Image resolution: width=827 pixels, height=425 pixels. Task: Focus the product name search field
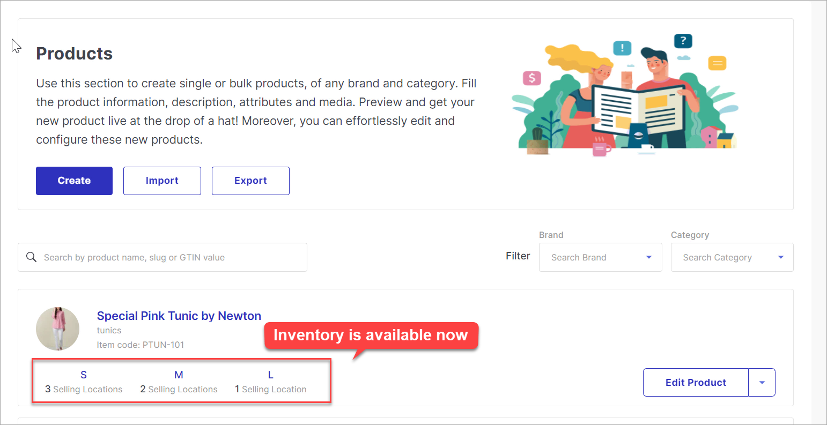(x=163, y=257)
